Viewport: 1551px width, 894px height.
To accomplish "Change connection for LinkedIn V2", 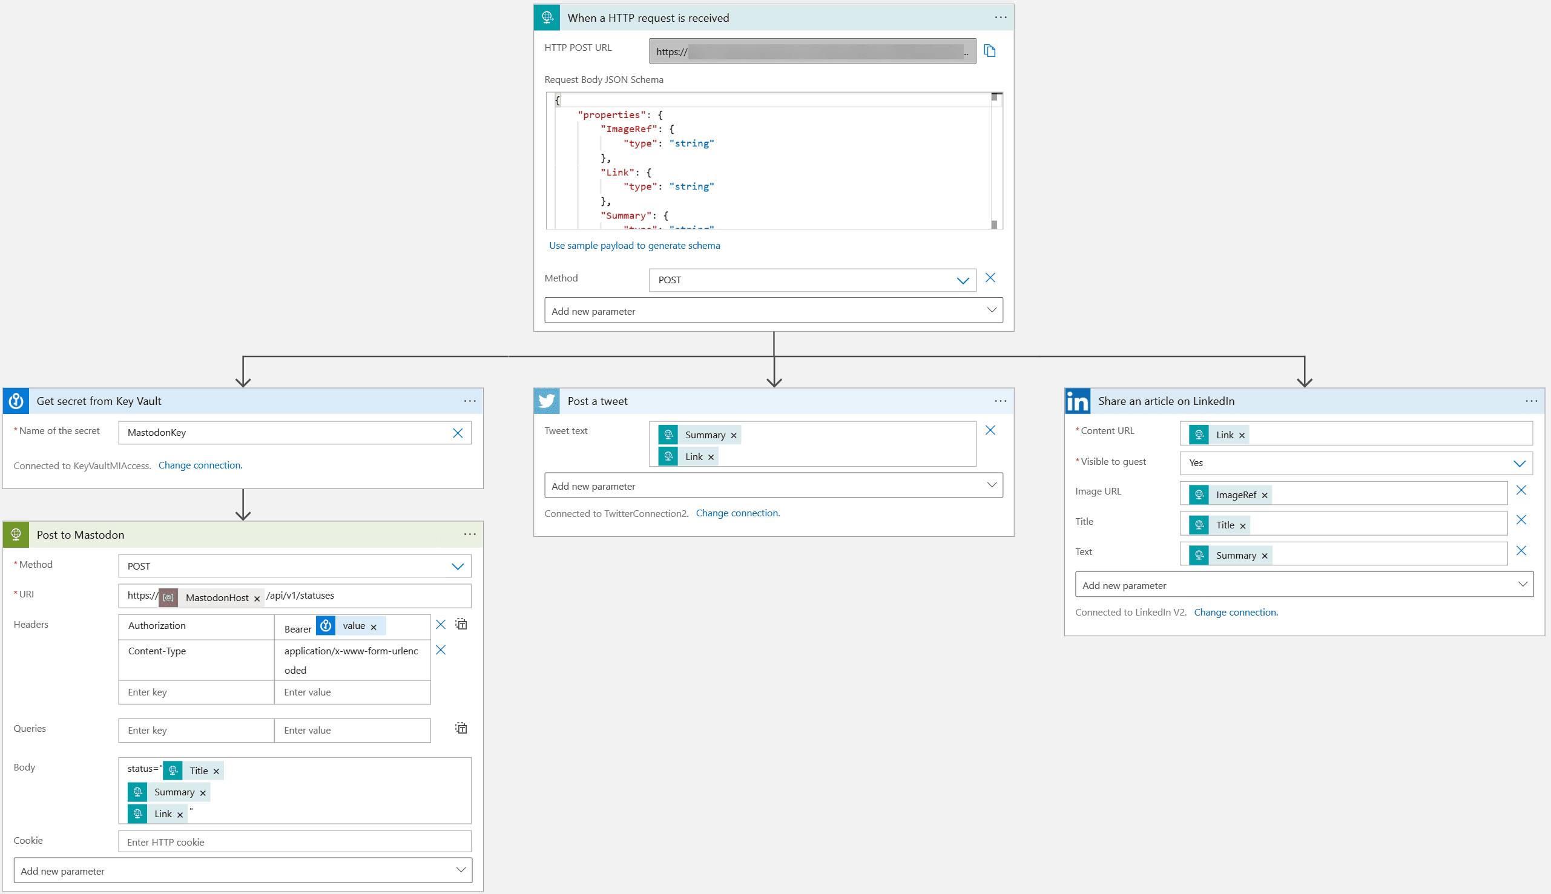I will tap(1236, 612).
